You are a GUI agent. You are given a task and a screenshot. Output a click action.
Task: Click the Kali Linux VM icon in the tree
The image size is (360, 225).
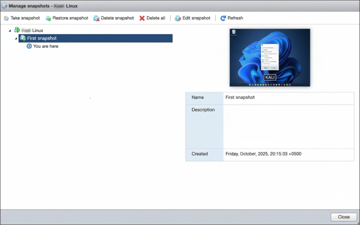tap(17, 30)
